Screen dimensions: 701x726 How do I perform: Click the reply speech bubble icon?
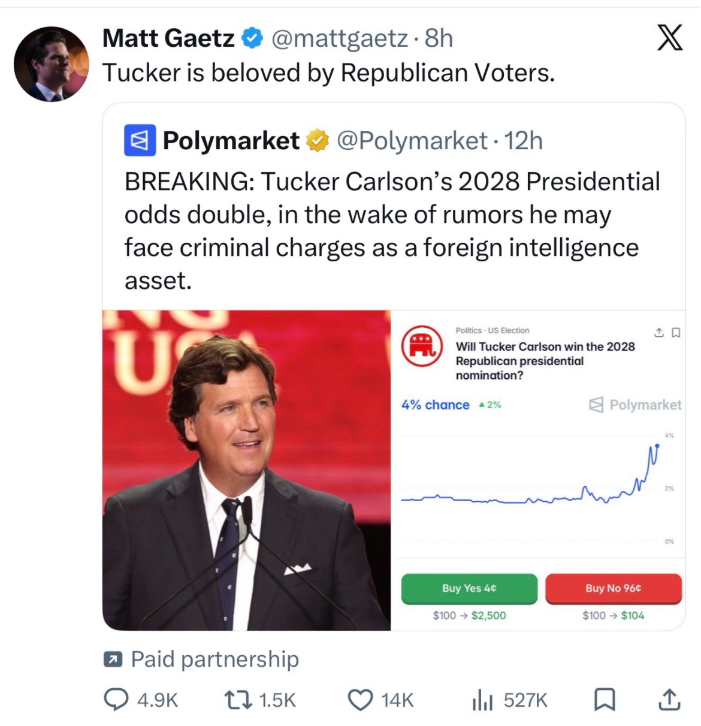(116, 699)
